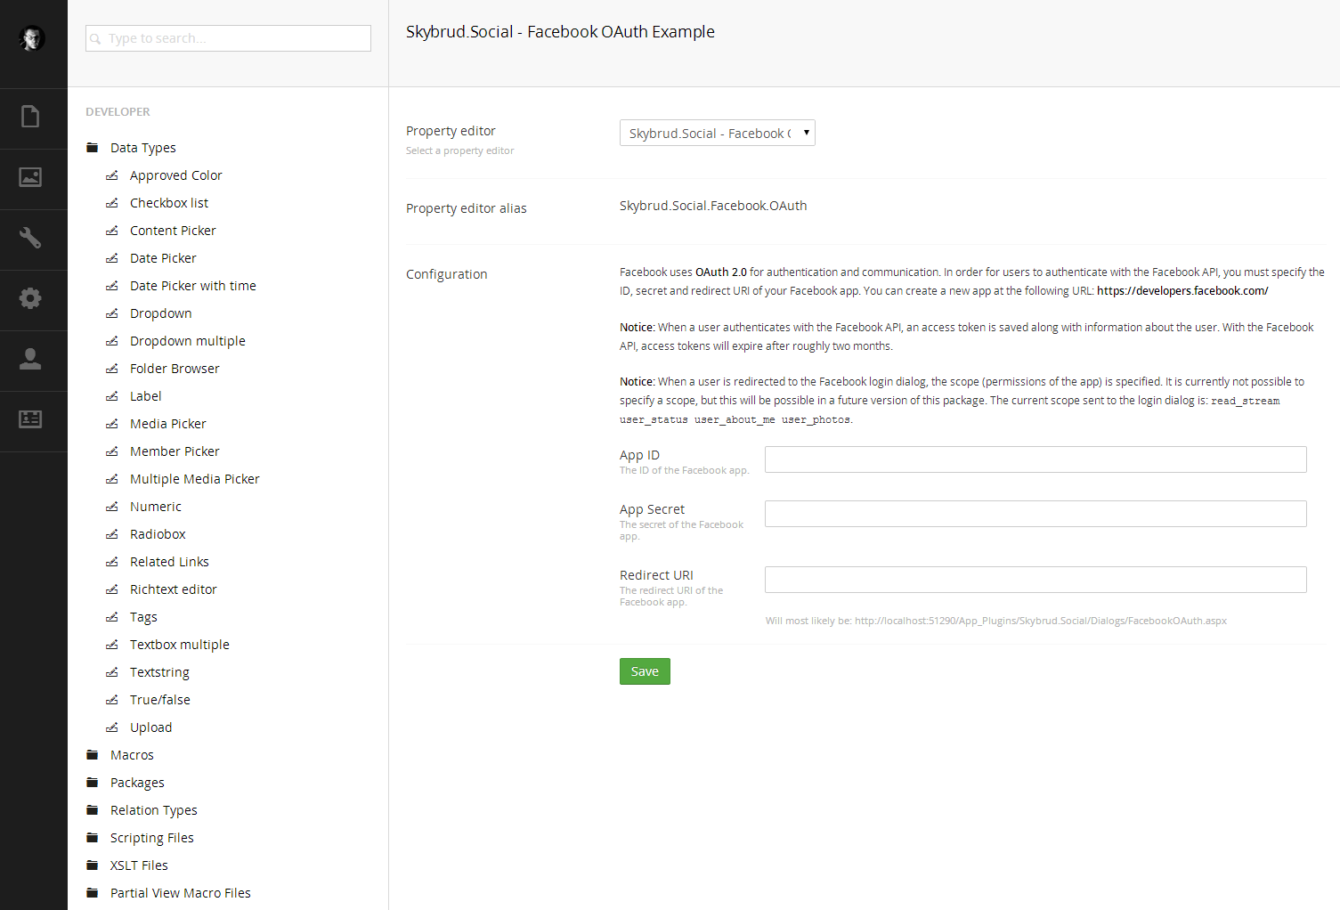
Task: Click icon beside Numeric data type
Action: click(112, 507)
